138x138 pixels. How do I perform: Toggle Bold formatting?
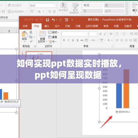[x=64, y=40]
